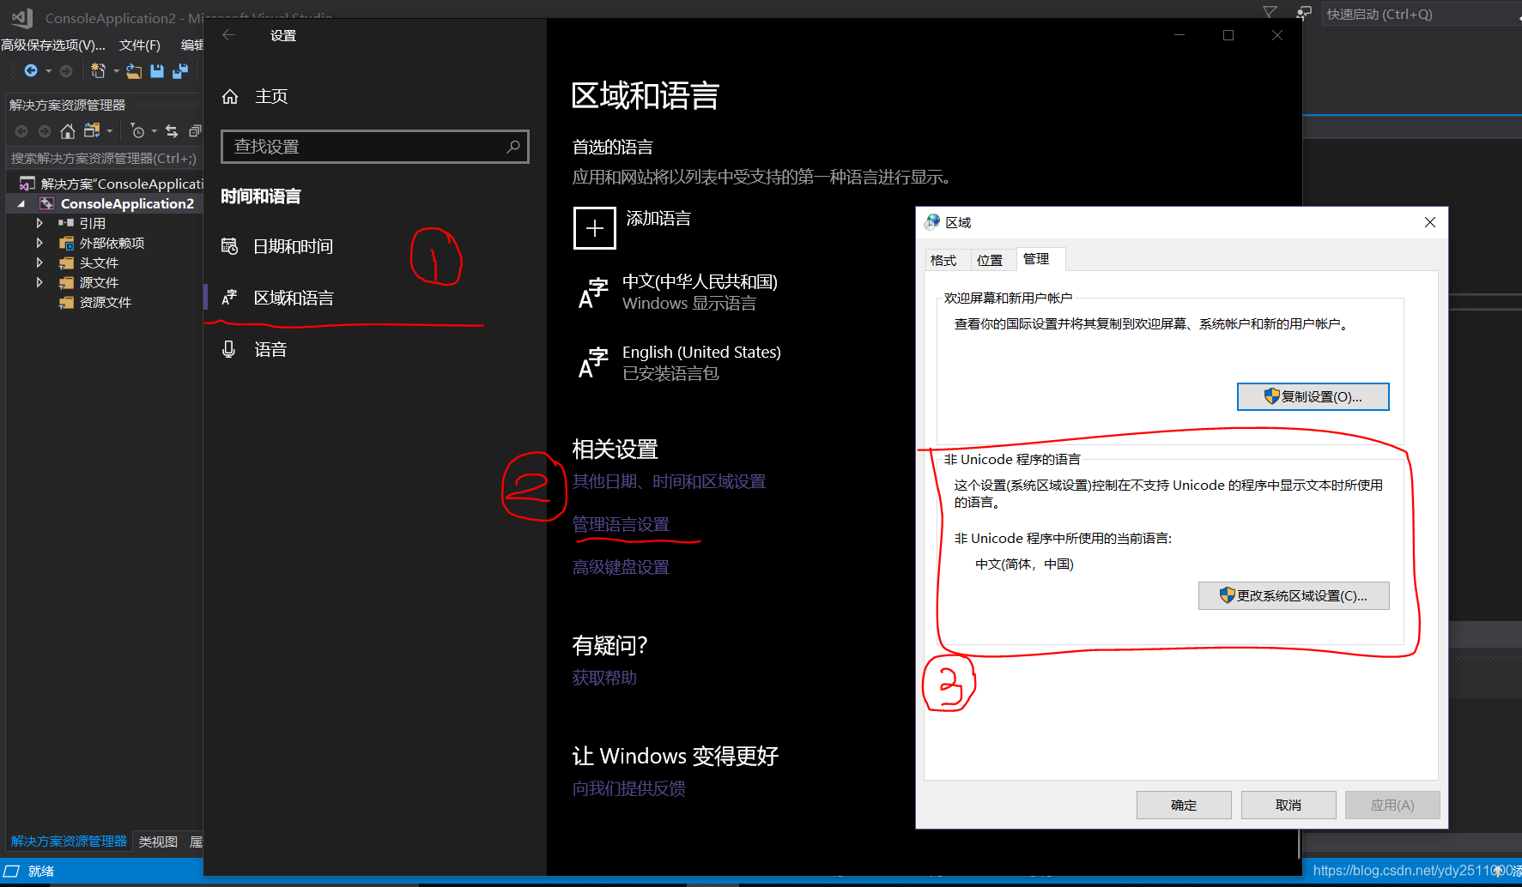Expand the 外部依赖项 node
Screen dimensions: 1522x887
[x=39, y=243]
